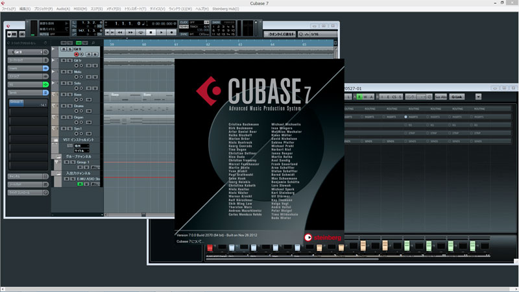519x292 pixels.
Task: Expand the クイックコントロール section in inspector
Action: click(x=25, y=193)
